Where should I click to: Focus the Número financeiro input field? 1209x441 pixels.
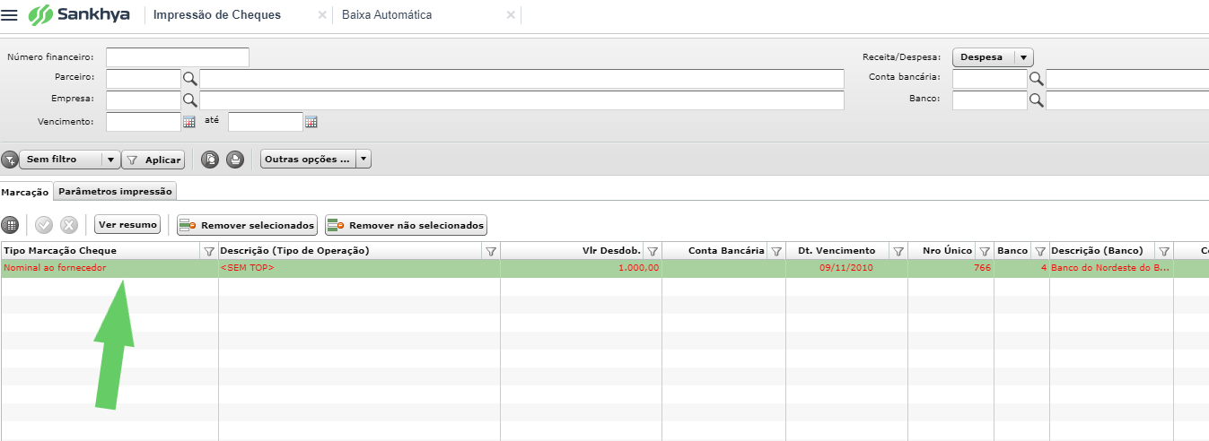click(177, 57)
